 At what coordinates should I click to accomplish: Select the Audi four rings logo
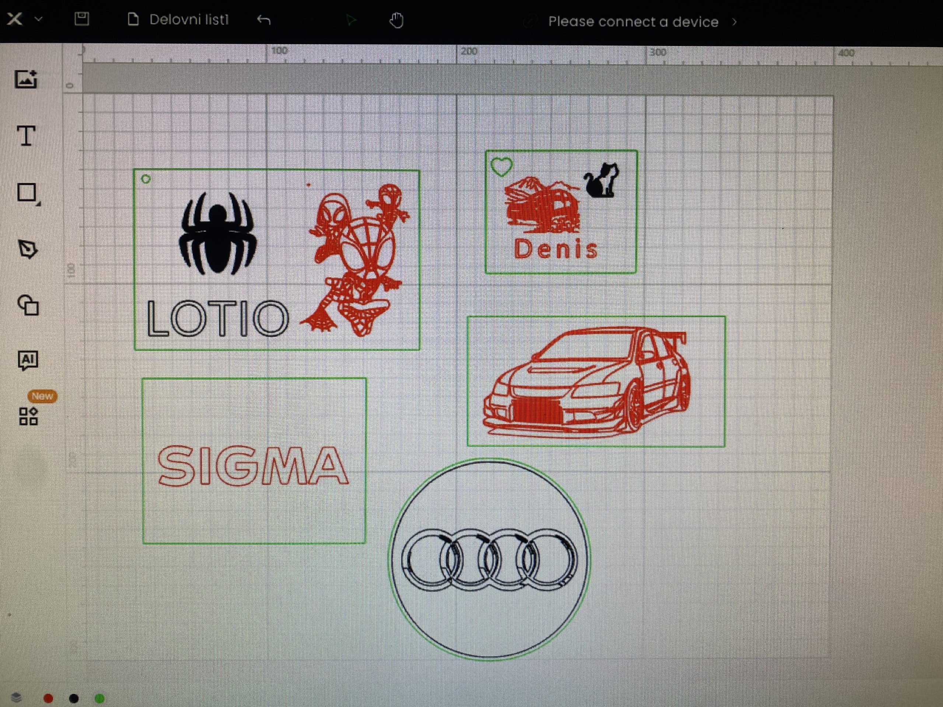(489, 560)
